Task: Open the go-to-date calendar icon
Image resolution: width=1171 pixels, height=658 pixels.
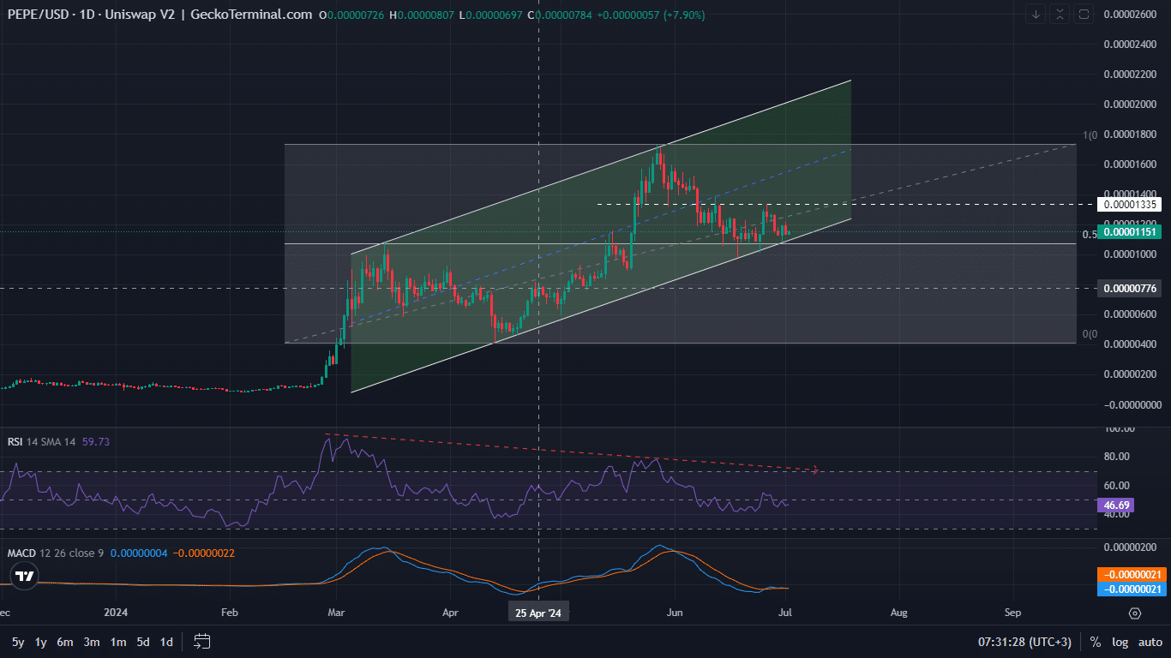Action: click(202, 641)
